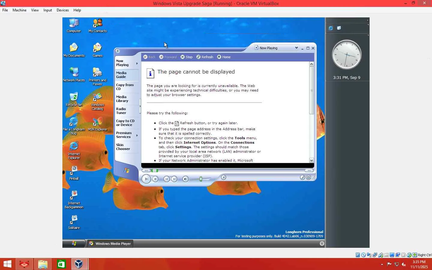Click the VirtualBox optical disk status icon
The image size is (432, 270).
pos(364,255)
